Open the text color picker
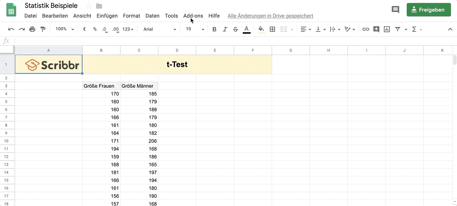This screenshot has width=457, height=206. 247,29
